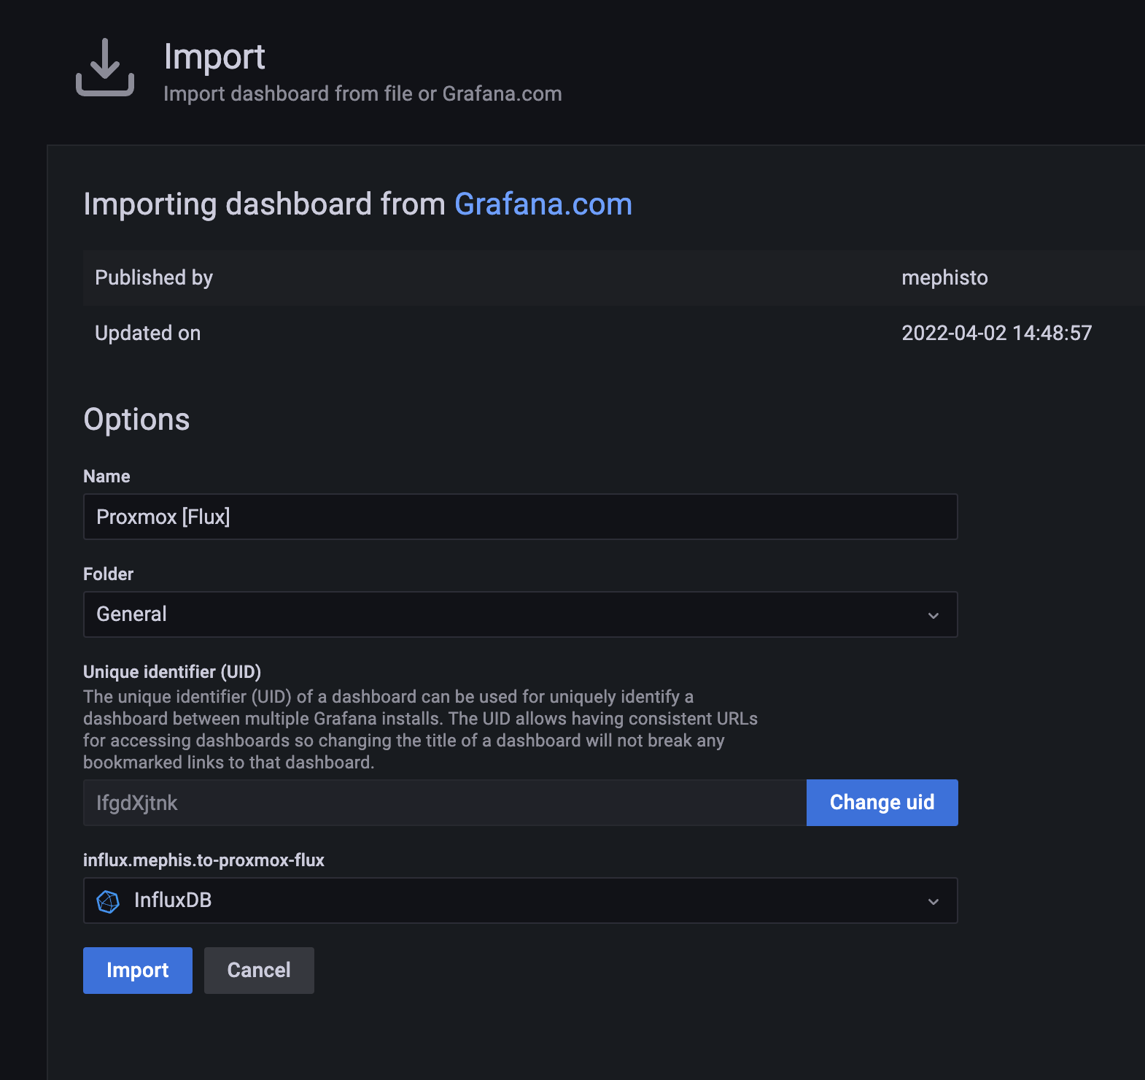Expand the Folder dropdown chevron arrow
Image resolution: width=1145 pixels, height=1080 pixels.
point(933,615)
